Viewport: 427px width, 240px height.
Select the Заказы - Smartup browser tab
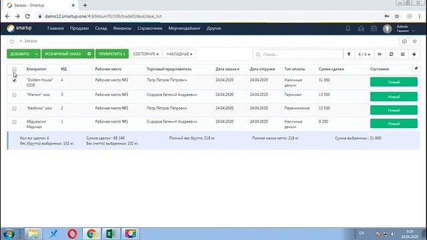pos(41,5)
